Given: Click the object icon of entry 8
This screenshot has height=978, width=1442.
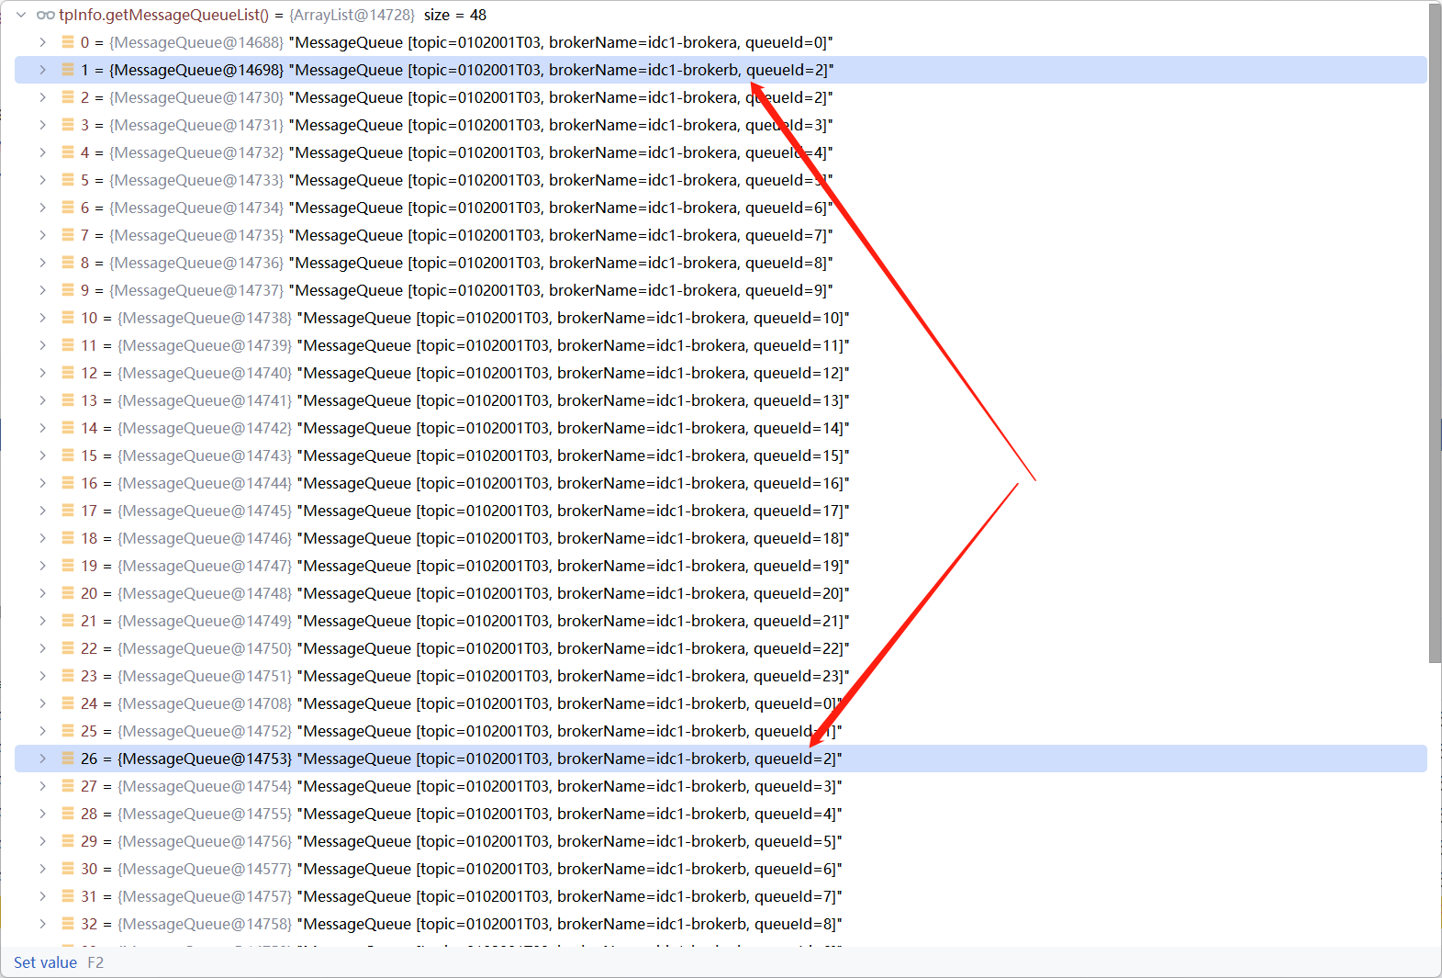Looking at the screenshot, I should coord(68,262).
